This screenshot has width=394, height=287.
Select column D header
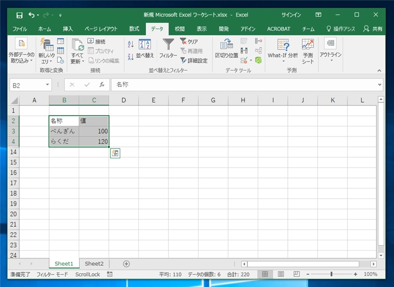pos(123,100)
